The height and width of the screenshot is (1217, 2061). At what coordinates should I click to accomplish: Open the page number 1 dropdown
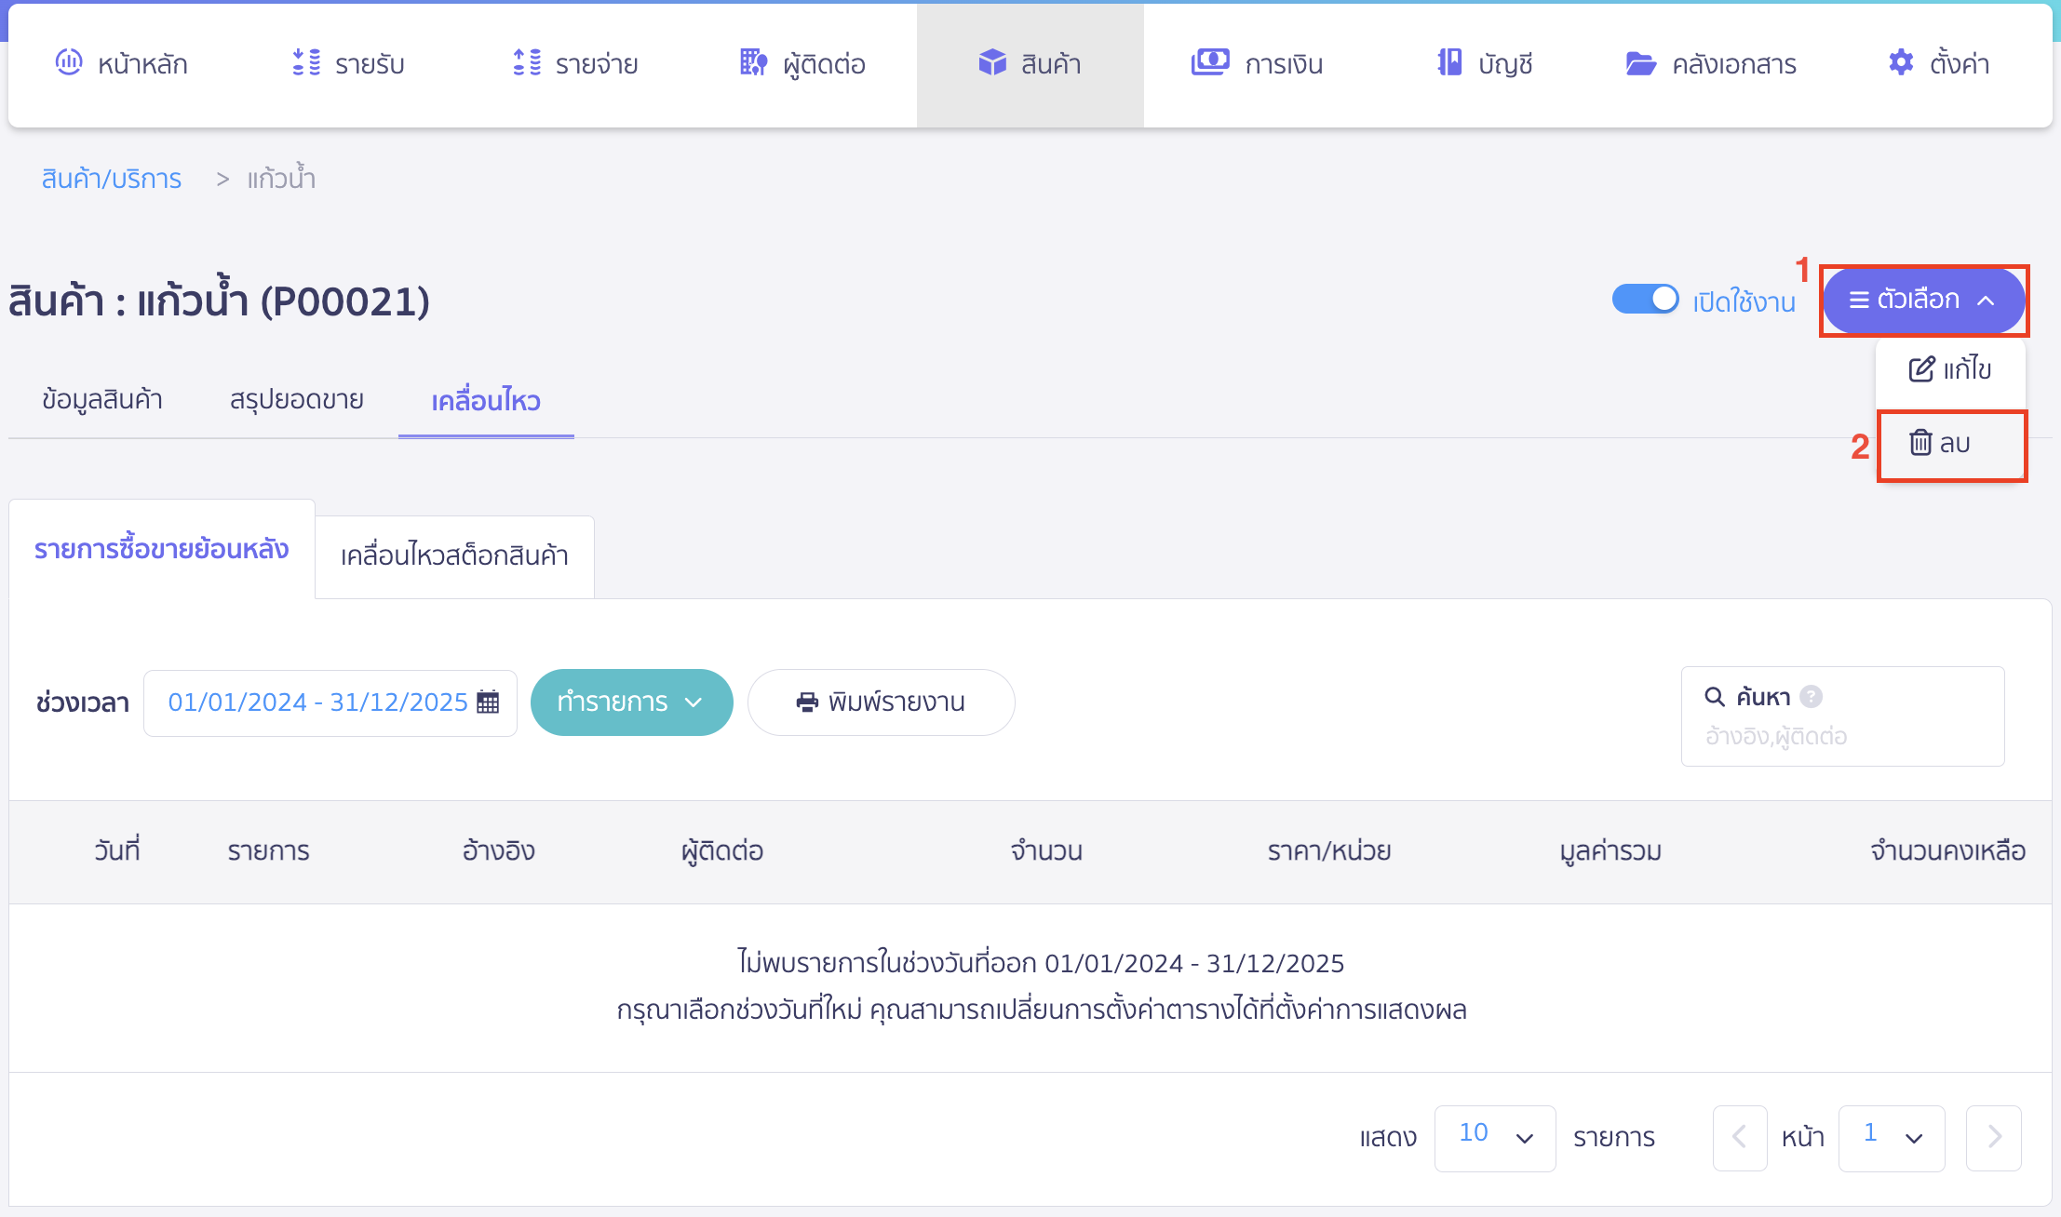pyautogui.click(x=1891, y=1137)
